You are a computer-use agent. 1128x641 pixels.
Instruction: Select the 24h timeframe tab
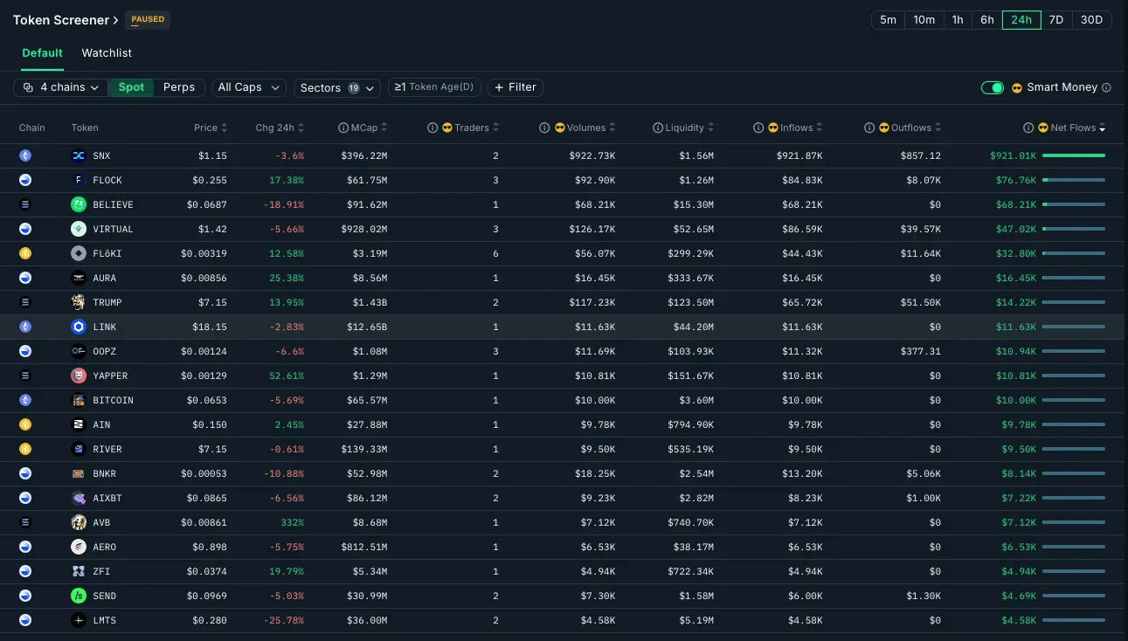point(1021,19)
